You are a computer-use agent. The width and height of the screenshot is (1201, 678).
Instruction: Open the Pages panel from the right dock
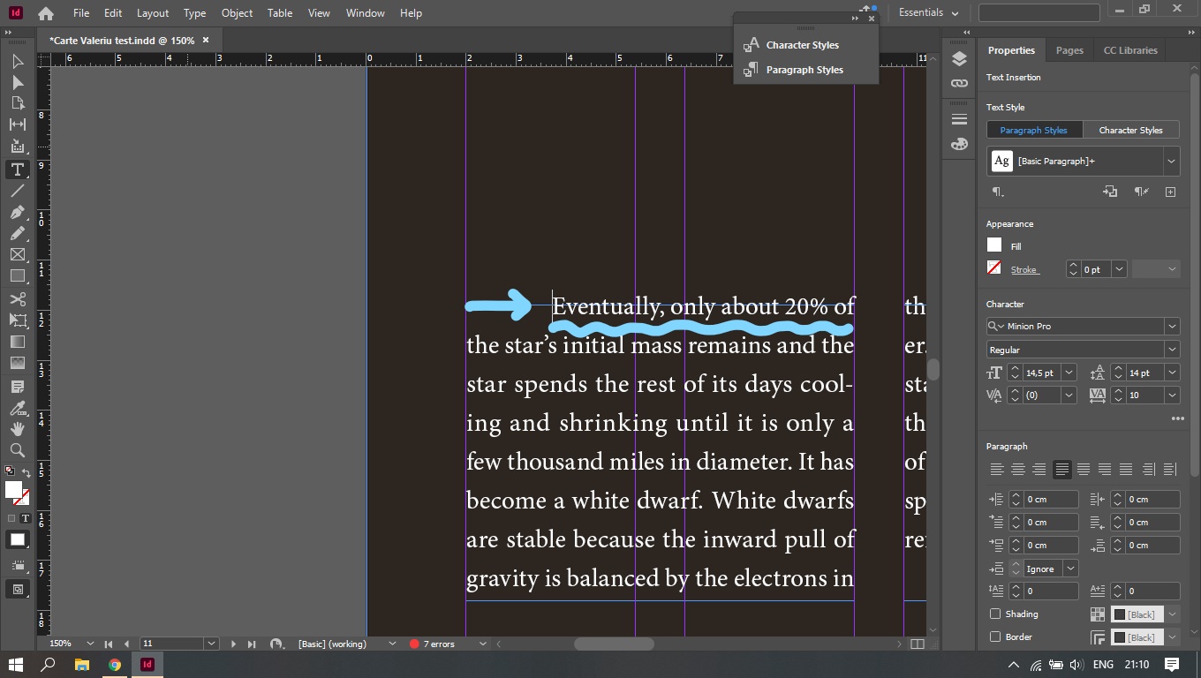1069,50
